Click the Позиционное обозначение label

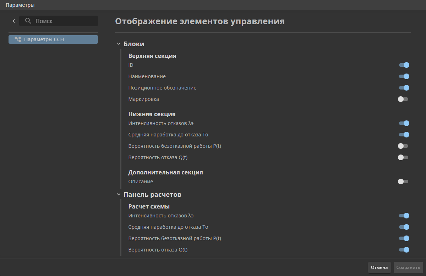click(162, 88)
